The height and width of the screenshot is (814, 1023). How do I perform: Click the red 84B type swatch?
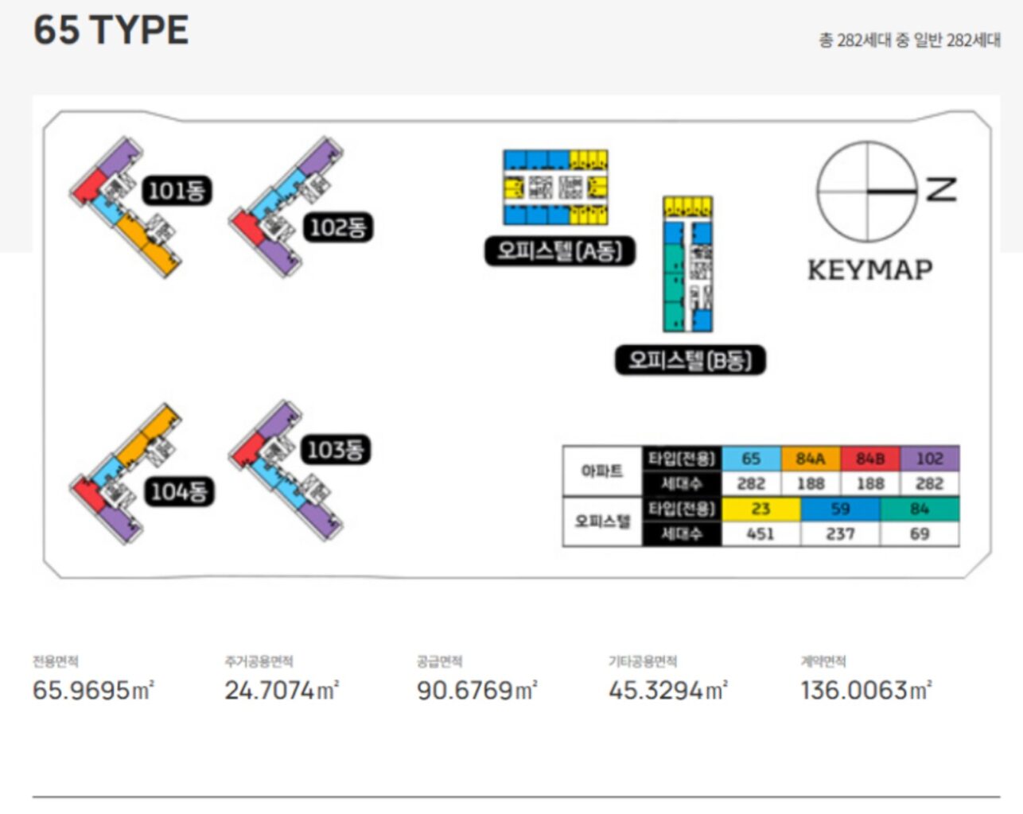click(870, 459)
